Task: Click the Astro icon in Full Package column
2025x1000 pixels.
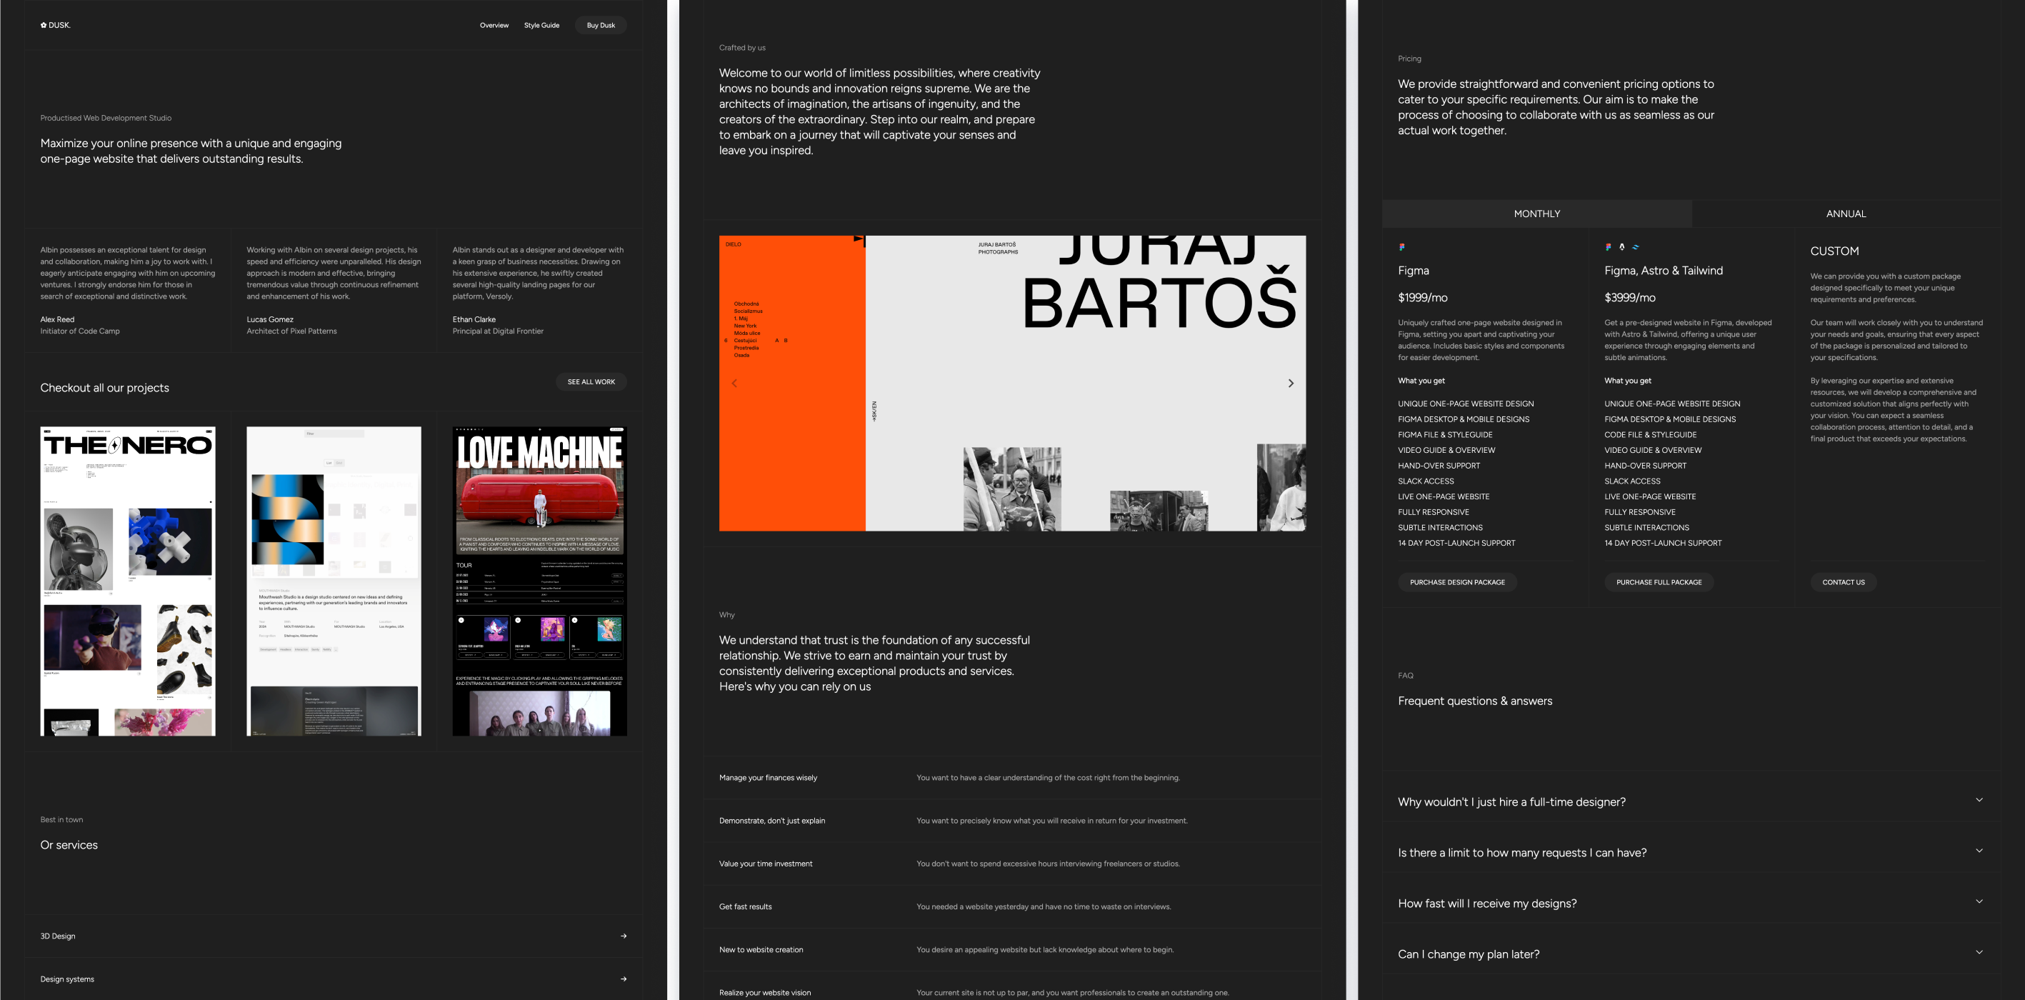Action: [1622, 246]
